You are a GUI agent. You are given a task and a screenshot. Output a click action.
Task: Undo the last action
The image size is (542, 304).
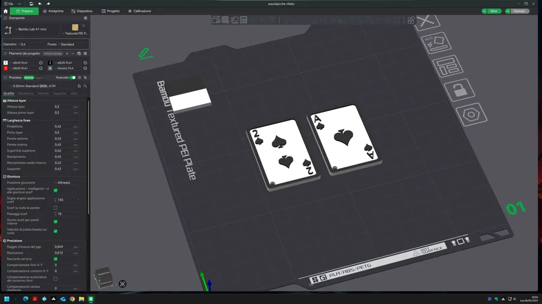tap(40, 4)
